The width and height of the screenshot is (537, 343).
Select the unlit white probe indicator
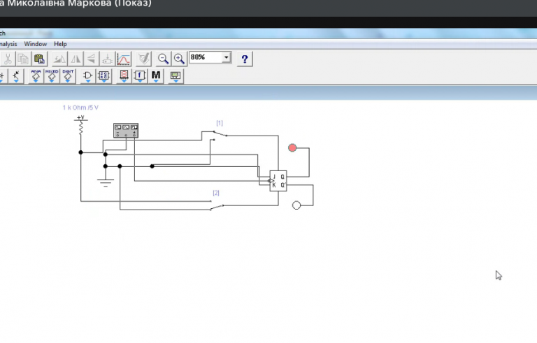tap(296, 205)
